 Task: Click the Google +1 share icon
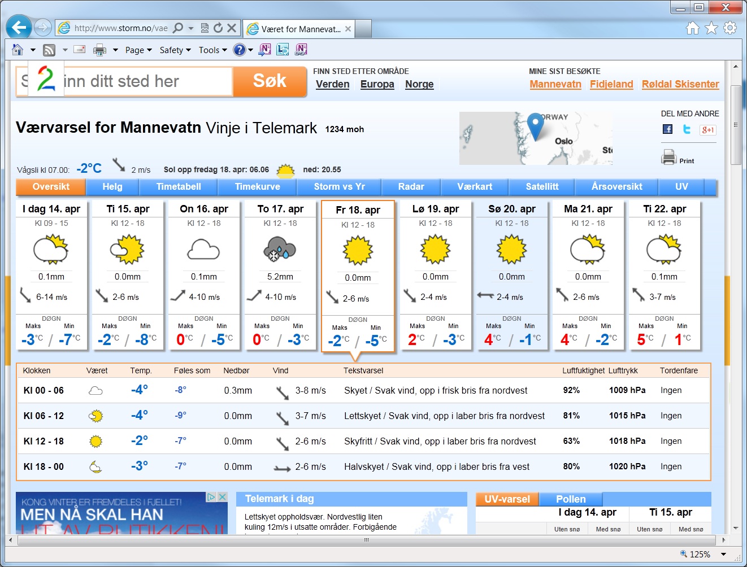707,130
